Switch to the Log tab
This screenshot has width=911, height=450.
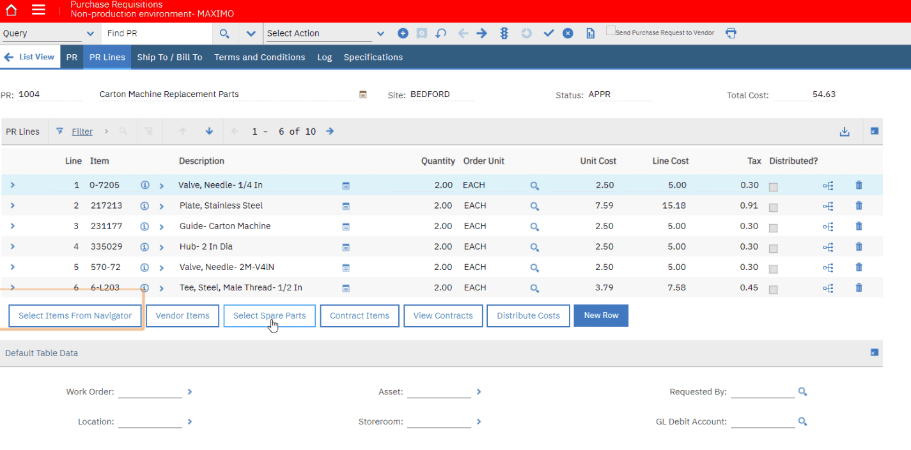pos(325,57)
